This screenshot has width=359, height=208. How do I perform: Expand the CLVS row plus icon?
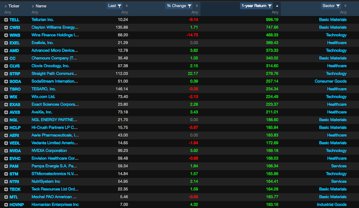[x=6, y=66]
